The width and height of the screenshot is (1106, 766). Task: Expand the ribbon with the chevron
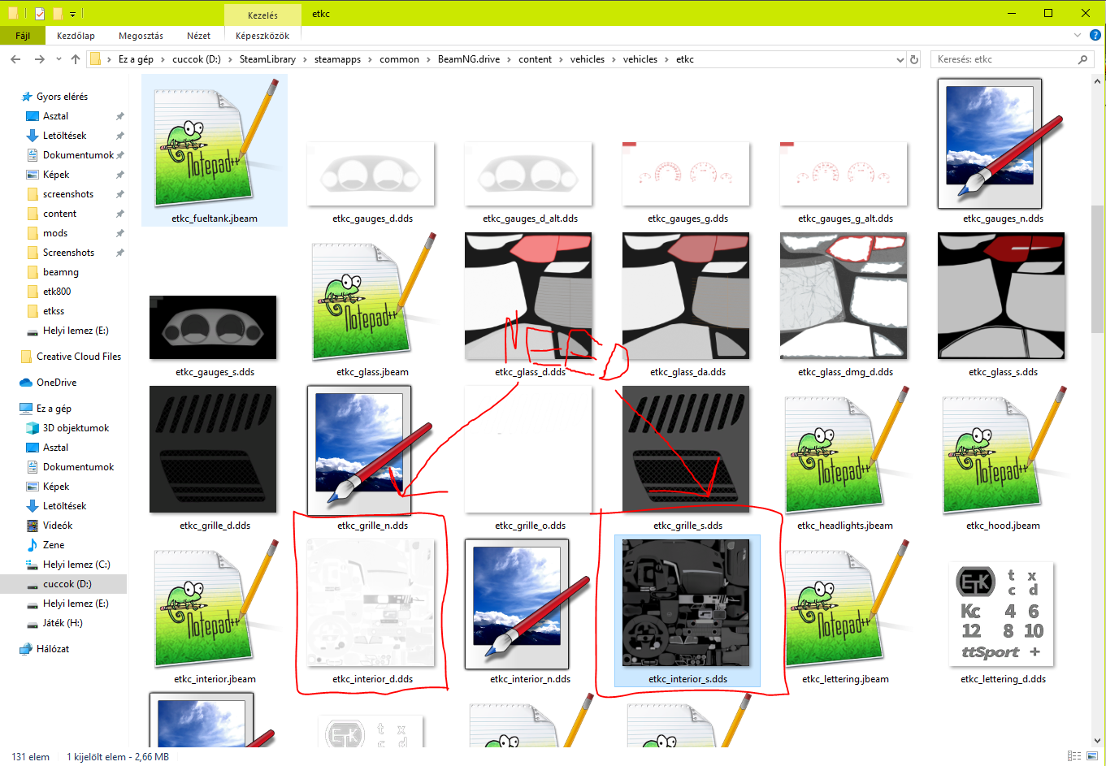click(1078, 36)
